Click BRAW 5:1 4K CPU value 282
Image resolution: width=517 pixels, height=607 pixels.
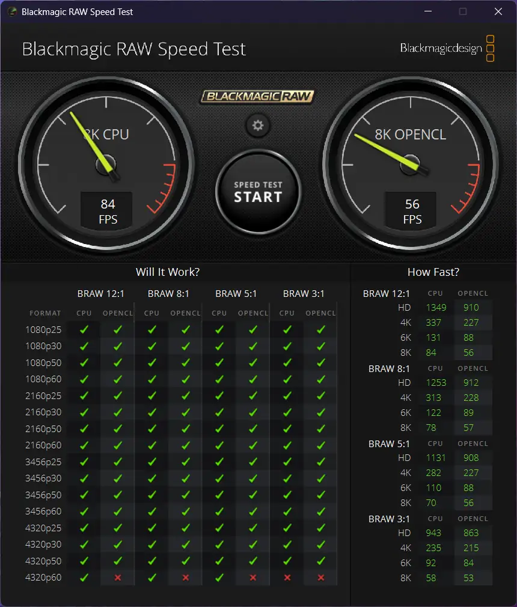coord(433,472)
